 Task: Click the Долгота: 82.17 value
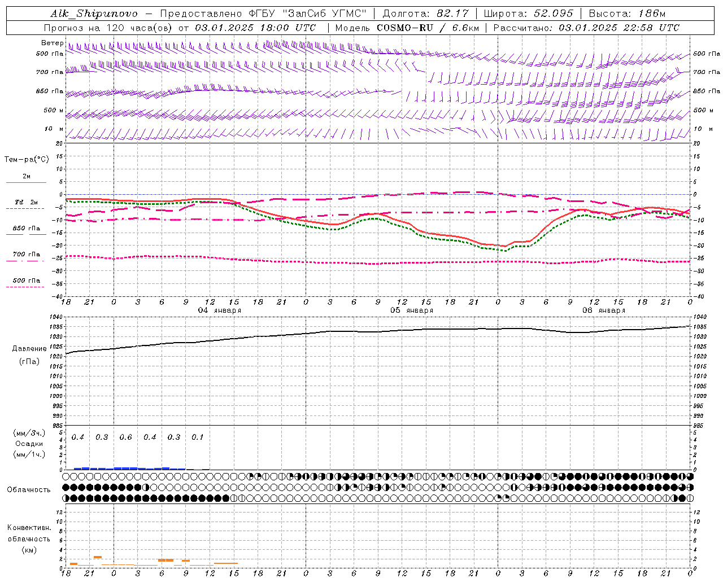[x=425, y=14]
